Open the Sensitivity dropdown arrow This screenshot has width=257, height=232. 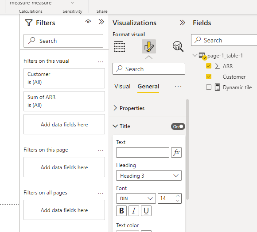click(x=72, y=3)
